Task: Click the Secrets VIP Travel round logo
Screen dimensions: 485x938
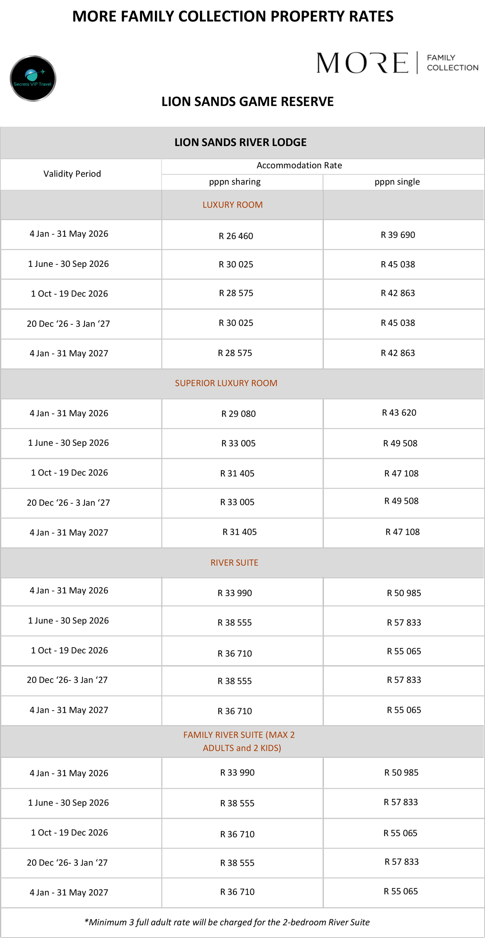Action: tap(33, 78)
